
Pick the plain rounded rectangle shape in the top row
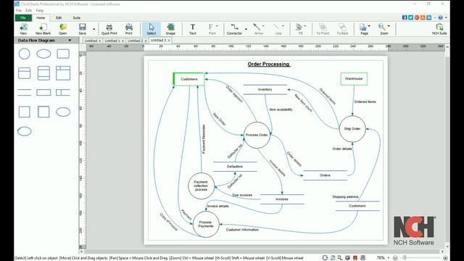[x=63, y=54]
